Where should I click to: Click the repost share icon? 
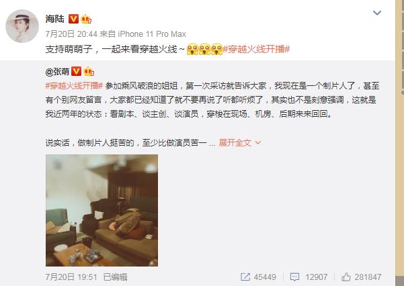[245, 277]
